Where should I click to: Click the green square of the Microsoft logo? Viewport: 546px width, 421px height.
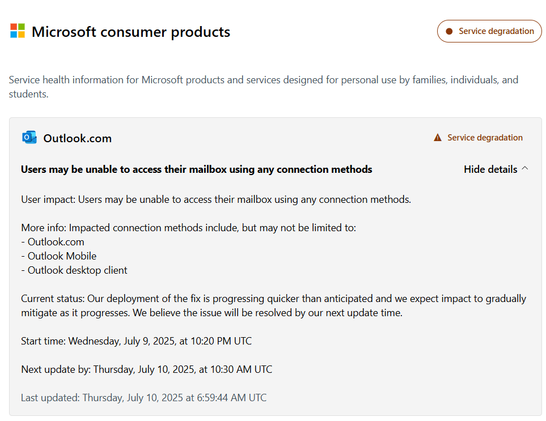[x=21, y=27]
